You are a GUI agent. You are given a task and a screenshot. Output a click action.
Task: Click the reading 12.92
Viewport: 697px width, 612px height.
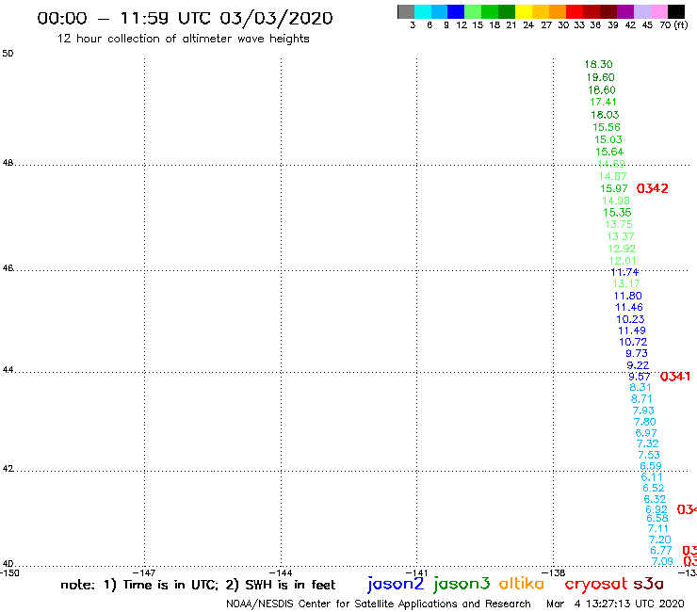[x=622, y=249]
